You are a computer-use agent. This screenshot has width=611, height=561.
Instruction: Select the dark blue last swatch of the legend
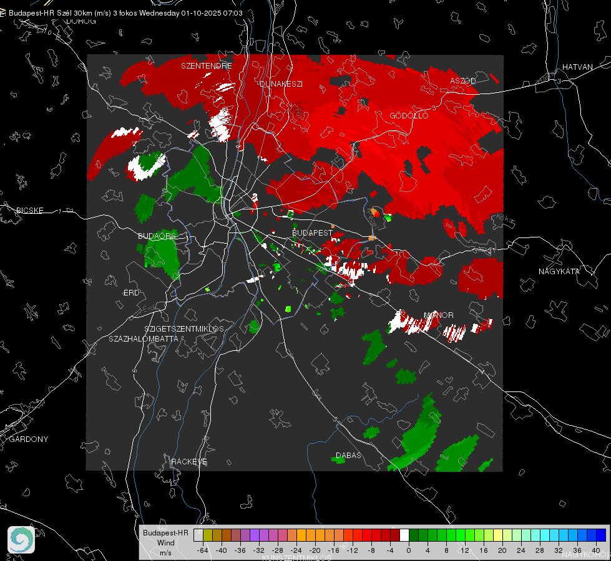[x=601, y=535]
